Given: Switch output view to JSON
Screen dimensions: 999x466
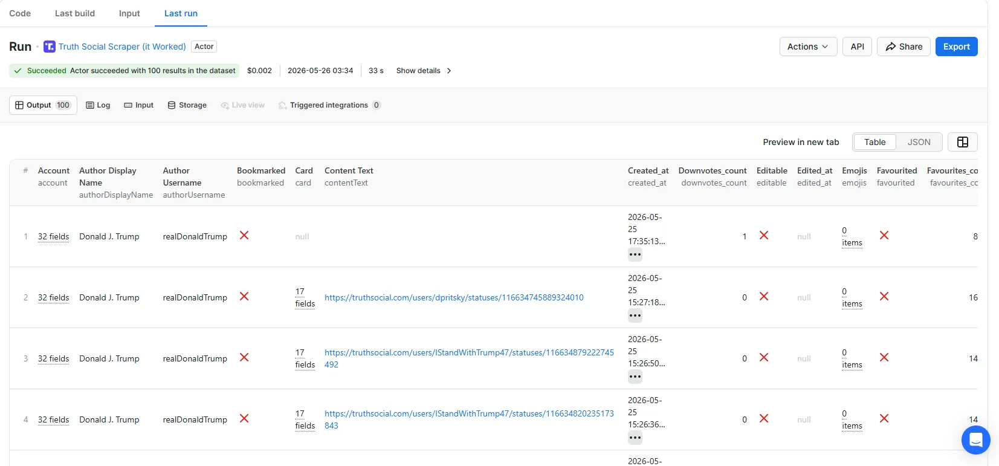Looking at the screenshot, I should 919,142.
